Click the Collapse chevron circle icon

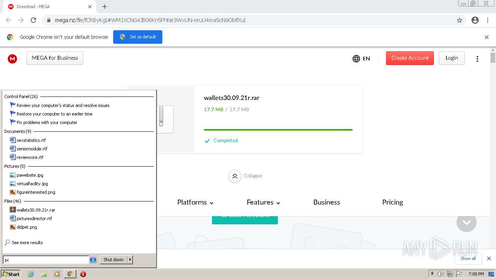[x=235, y=176]
